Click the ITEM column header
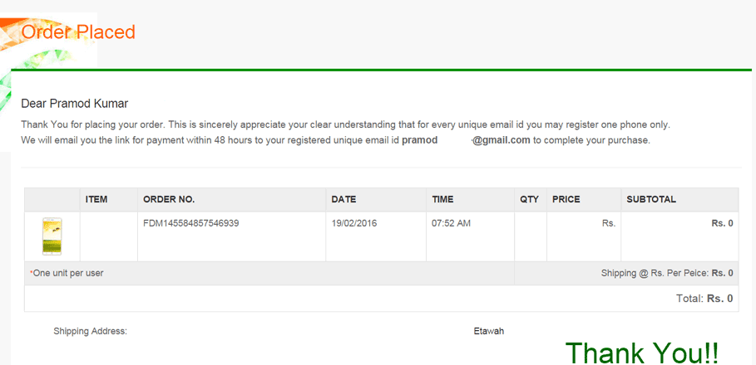This screenshot has width=756, height=365. point(96,199)
